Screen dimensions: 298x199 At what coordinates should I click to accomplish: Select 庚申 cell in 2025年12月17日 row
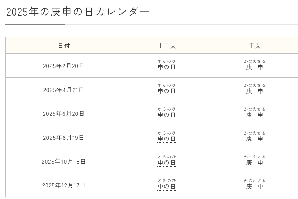[255, 187]
